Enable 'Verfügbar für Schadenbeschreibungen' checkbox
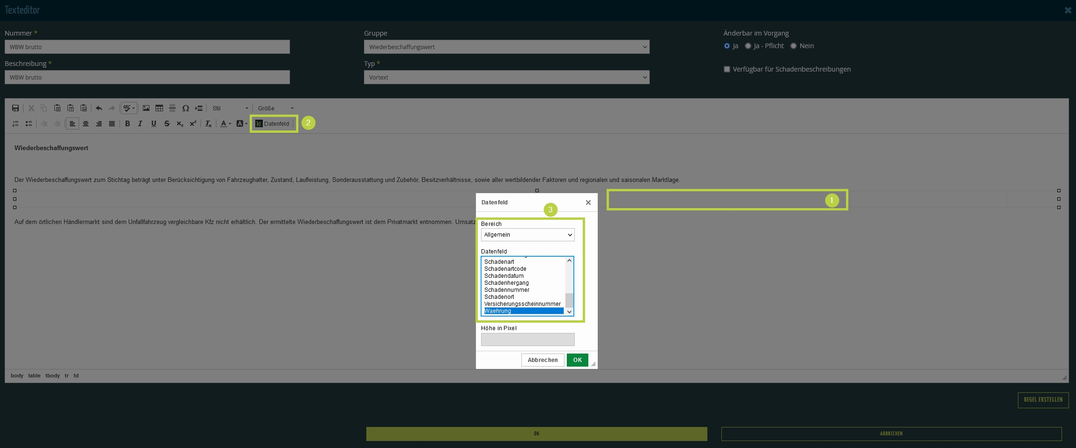Viewport: 1076px width, 448px height. 727,69
